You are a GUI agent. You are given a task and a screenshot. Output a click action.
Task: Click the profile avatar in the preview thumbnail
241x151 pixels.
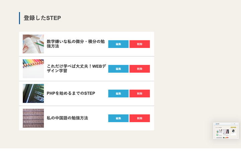233,131
